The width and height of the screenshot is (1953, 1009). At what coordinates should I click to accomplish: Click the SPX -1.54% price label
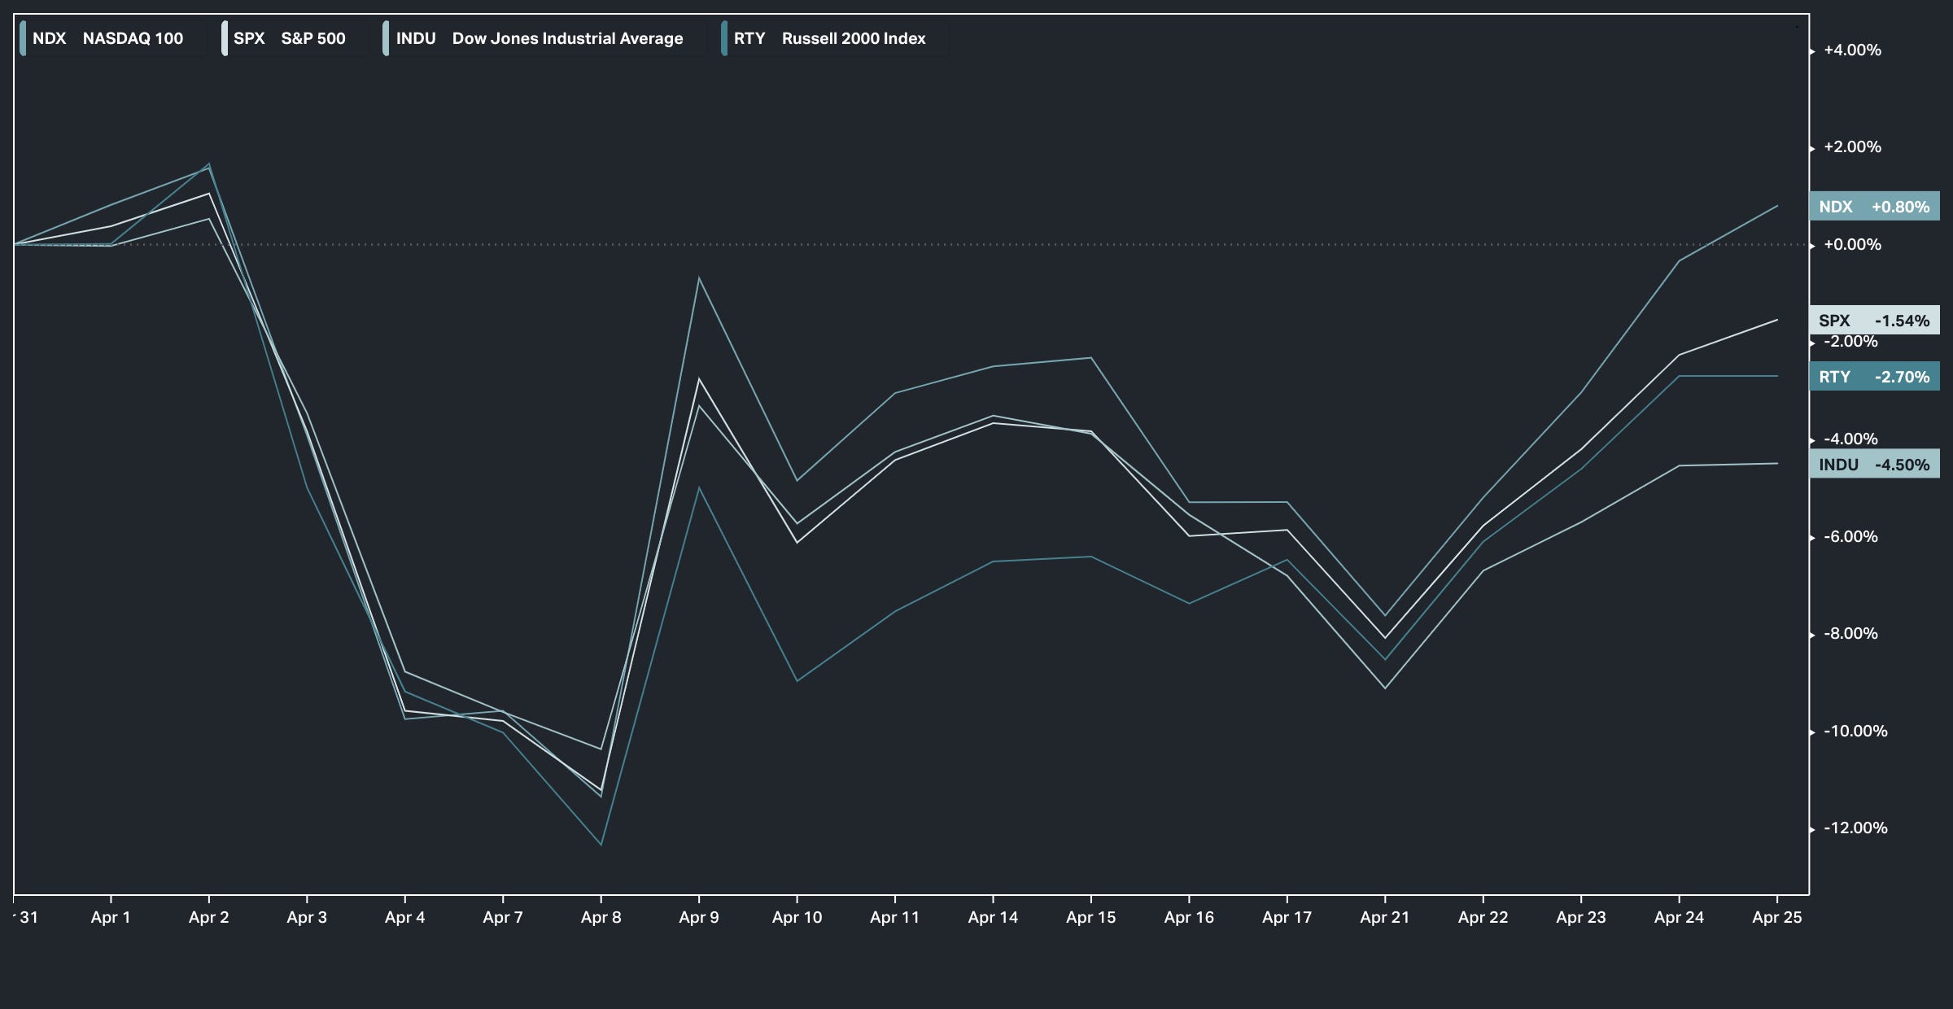(x=1874, y=321)
